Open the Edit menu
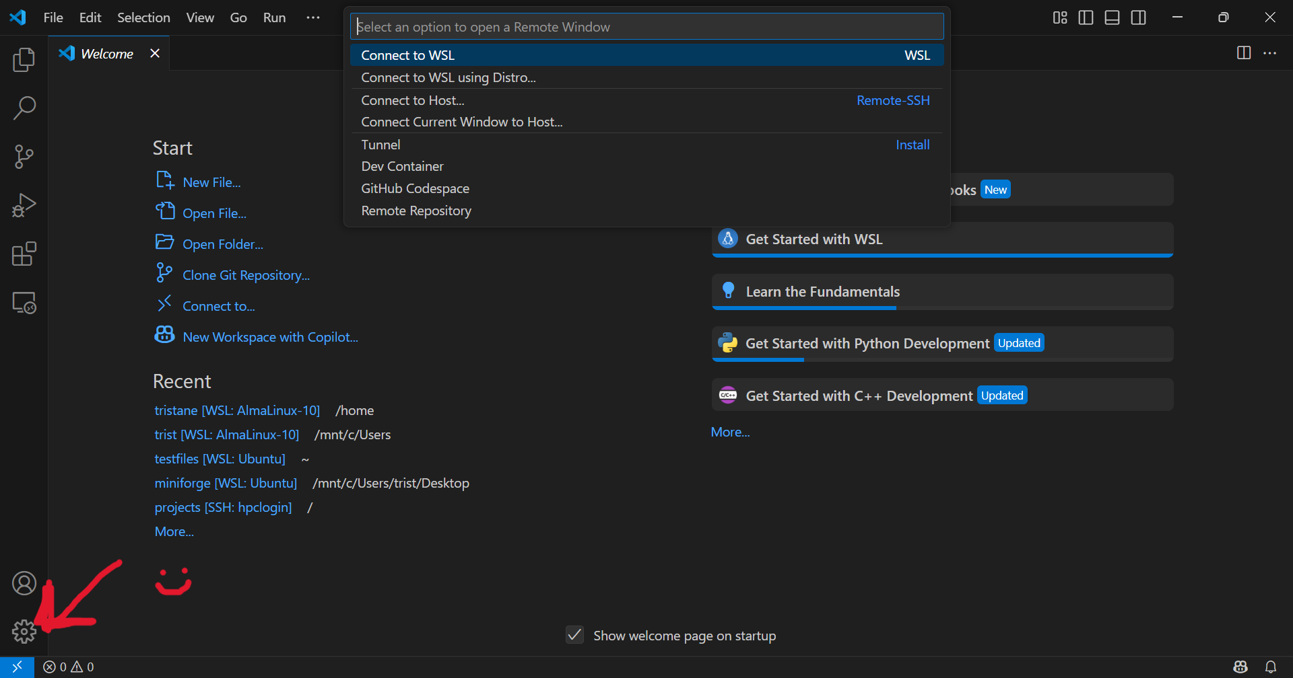 (x=90, y=17)
